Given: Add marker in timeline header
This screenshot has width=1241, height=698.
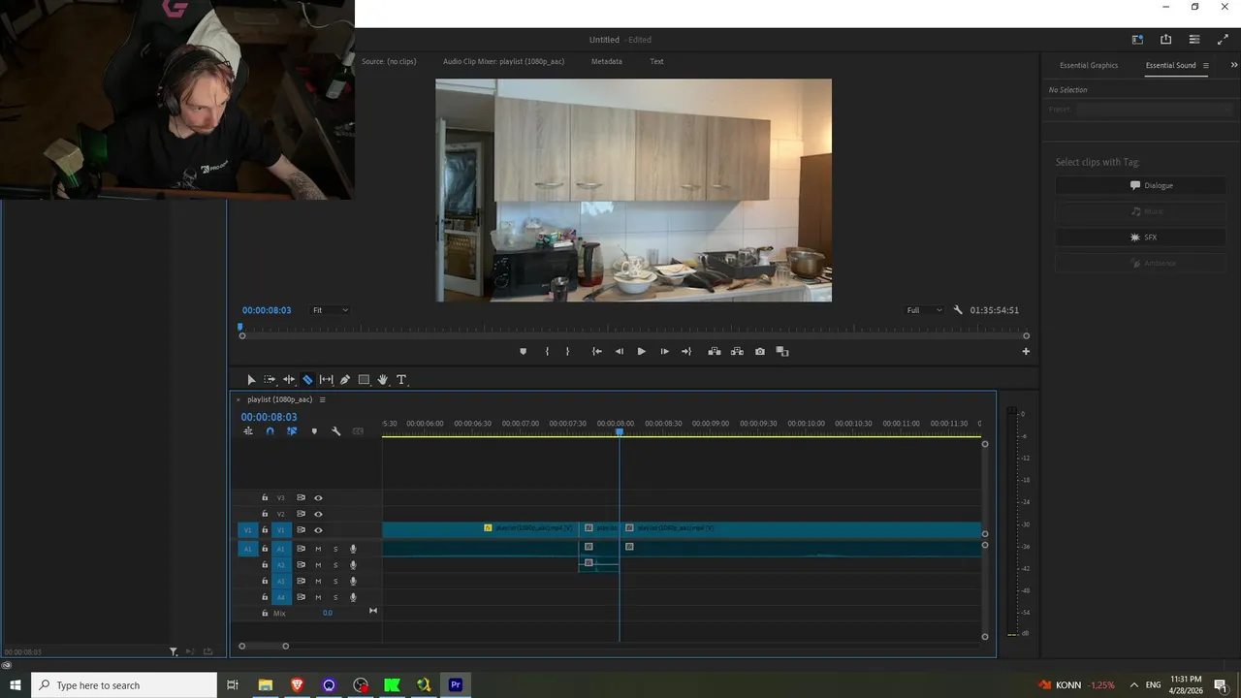Looking at the screenshot, I should pos(313,431).
